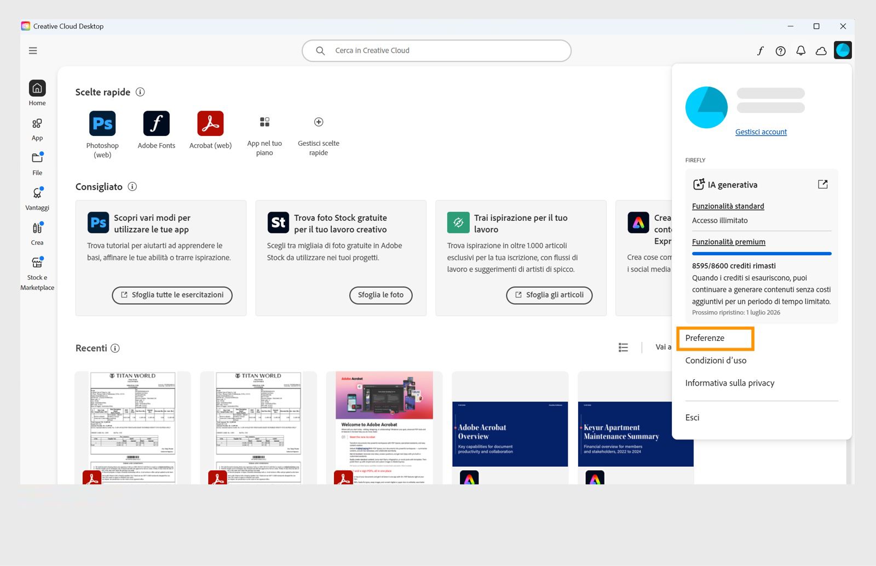876x566 pixels.
Task: Show info for Scelte rapide
Action: coord(140,92)
